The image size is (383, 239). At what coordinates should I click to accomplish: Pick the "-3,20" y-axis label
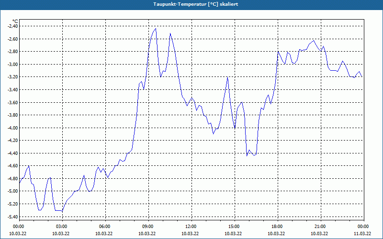point(12,77)
